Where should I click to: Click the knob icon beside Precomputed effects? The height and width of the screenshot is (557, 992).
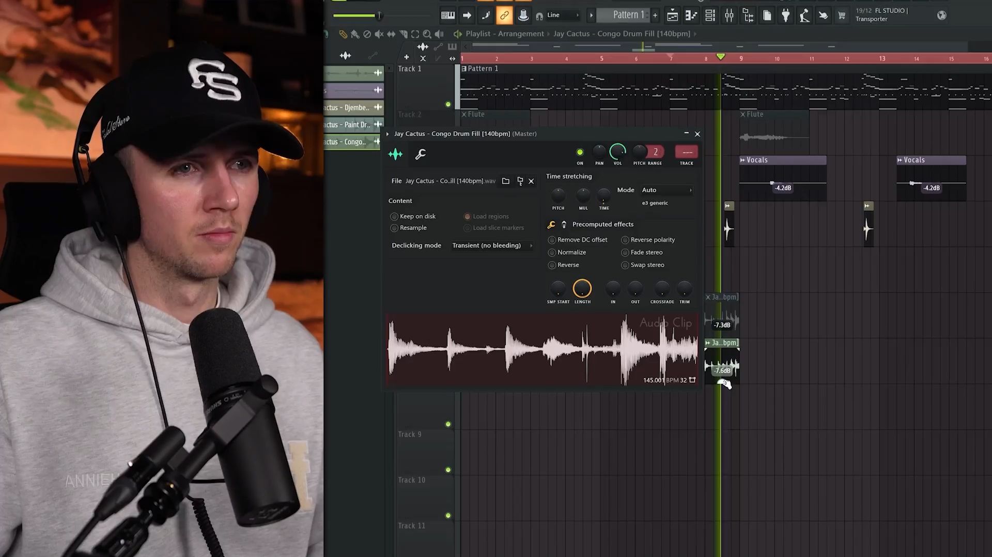point(564,224)
